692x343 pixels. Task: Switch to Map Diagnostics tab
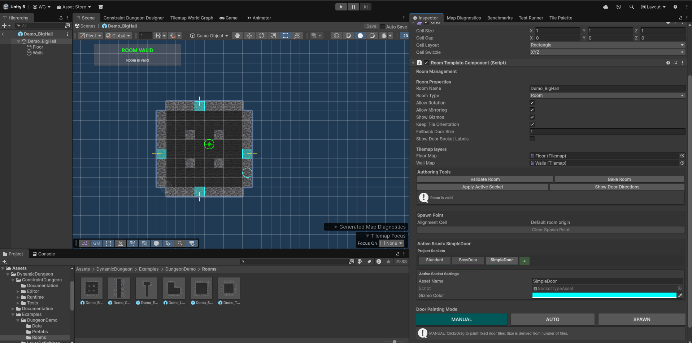[463, 18]
